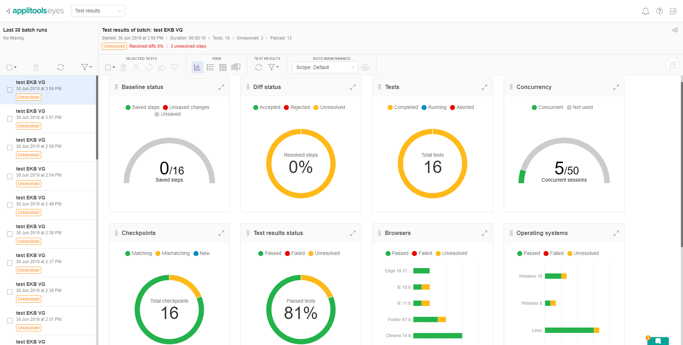The image size is (683, 345).
Task: Switch to the grid view icon
Action: (223, 67)
